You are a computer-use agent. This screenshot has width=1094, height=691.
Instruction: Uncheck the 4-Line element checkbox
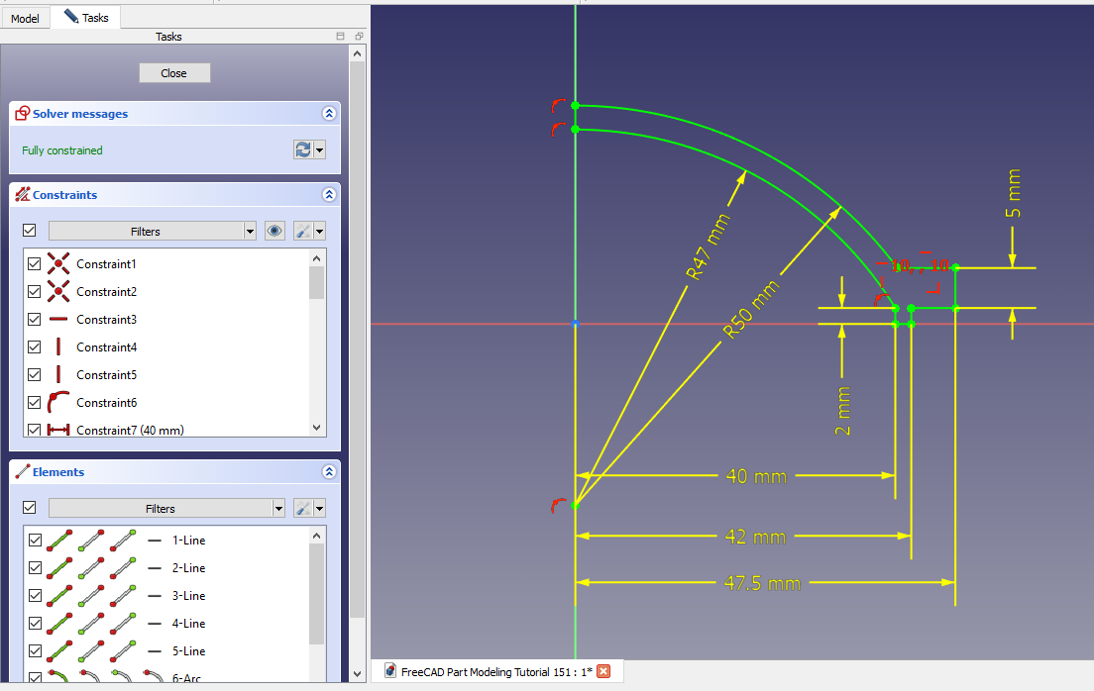[35, 624]
